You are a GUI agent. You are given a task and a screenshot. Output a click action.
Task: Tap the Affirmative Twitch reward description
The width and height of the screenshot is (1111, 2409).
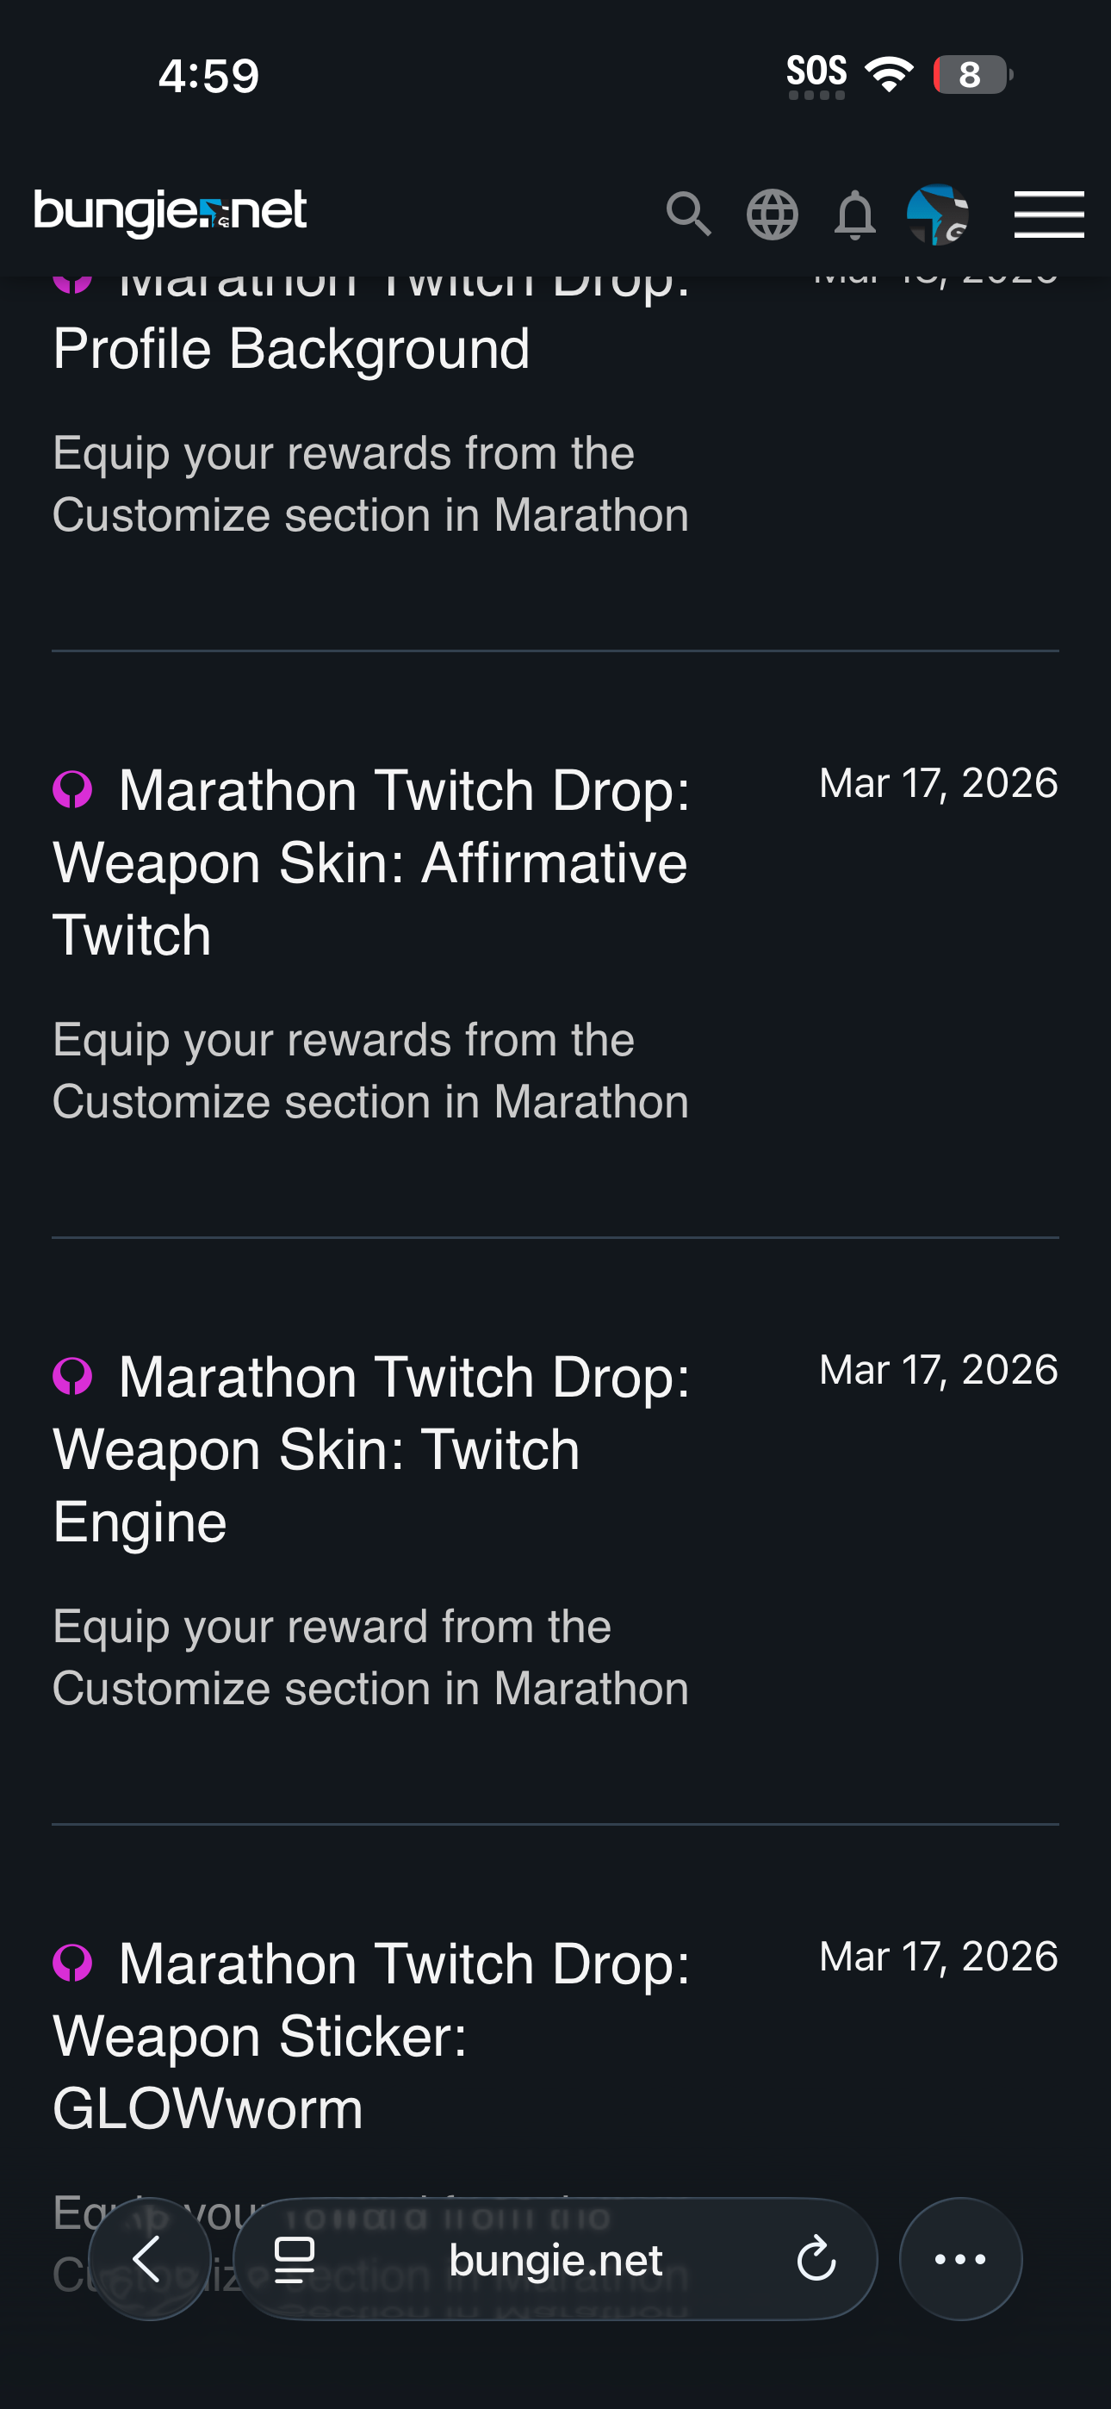[370, 1071]
